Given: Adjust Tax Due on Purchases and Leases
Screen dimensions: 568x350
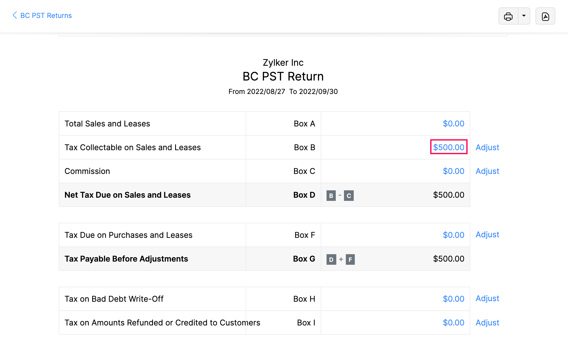Looking at the screenshot, I should pos(487,234).
